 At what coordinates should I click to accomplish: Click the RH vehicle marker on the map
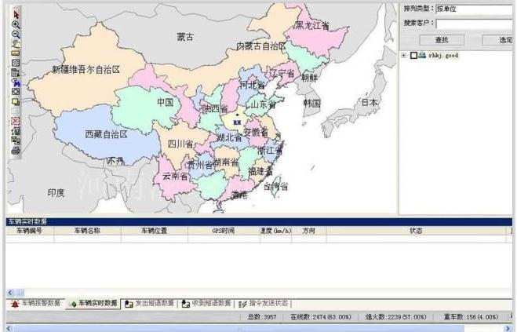[x=235, y=122]
